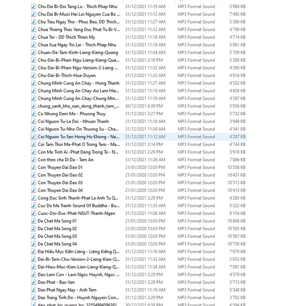Select the icon for Con Thuyen Dai Dao 01
This screenshot has width=306, height=306.
point(33,167)
